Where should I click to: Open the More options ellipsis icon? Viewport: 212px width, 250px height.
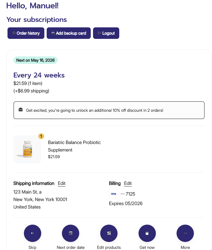click(185, 233)
